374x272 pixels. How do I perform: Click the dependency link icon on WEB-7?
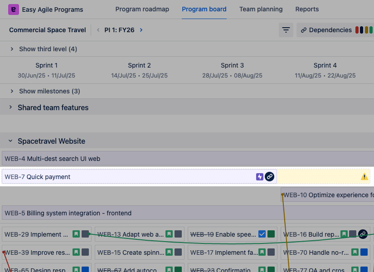(270, 177)
